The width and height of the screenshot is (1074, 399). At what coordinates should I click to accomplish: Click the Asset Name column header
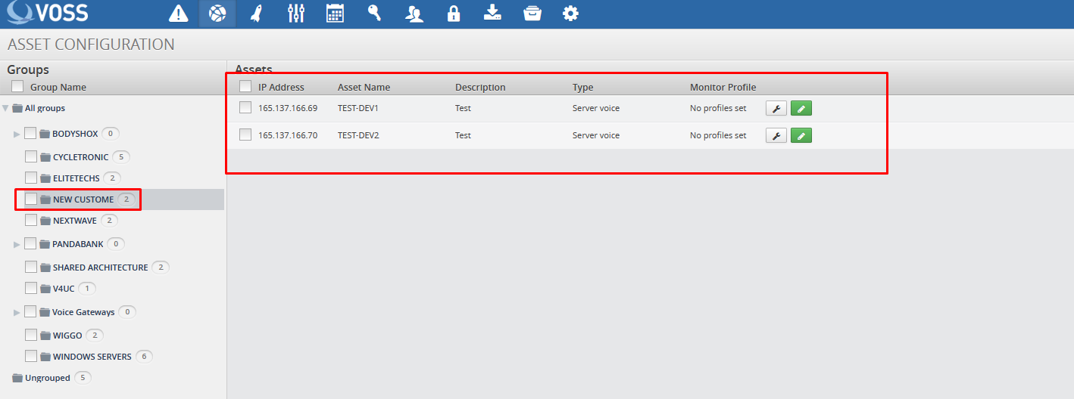364,87
